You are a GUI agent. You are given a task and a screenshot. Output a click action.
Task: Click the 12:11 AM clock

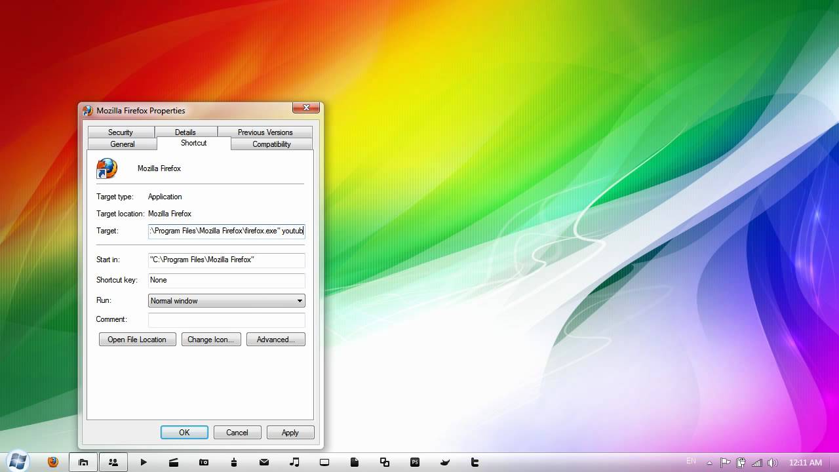point(805,462)
